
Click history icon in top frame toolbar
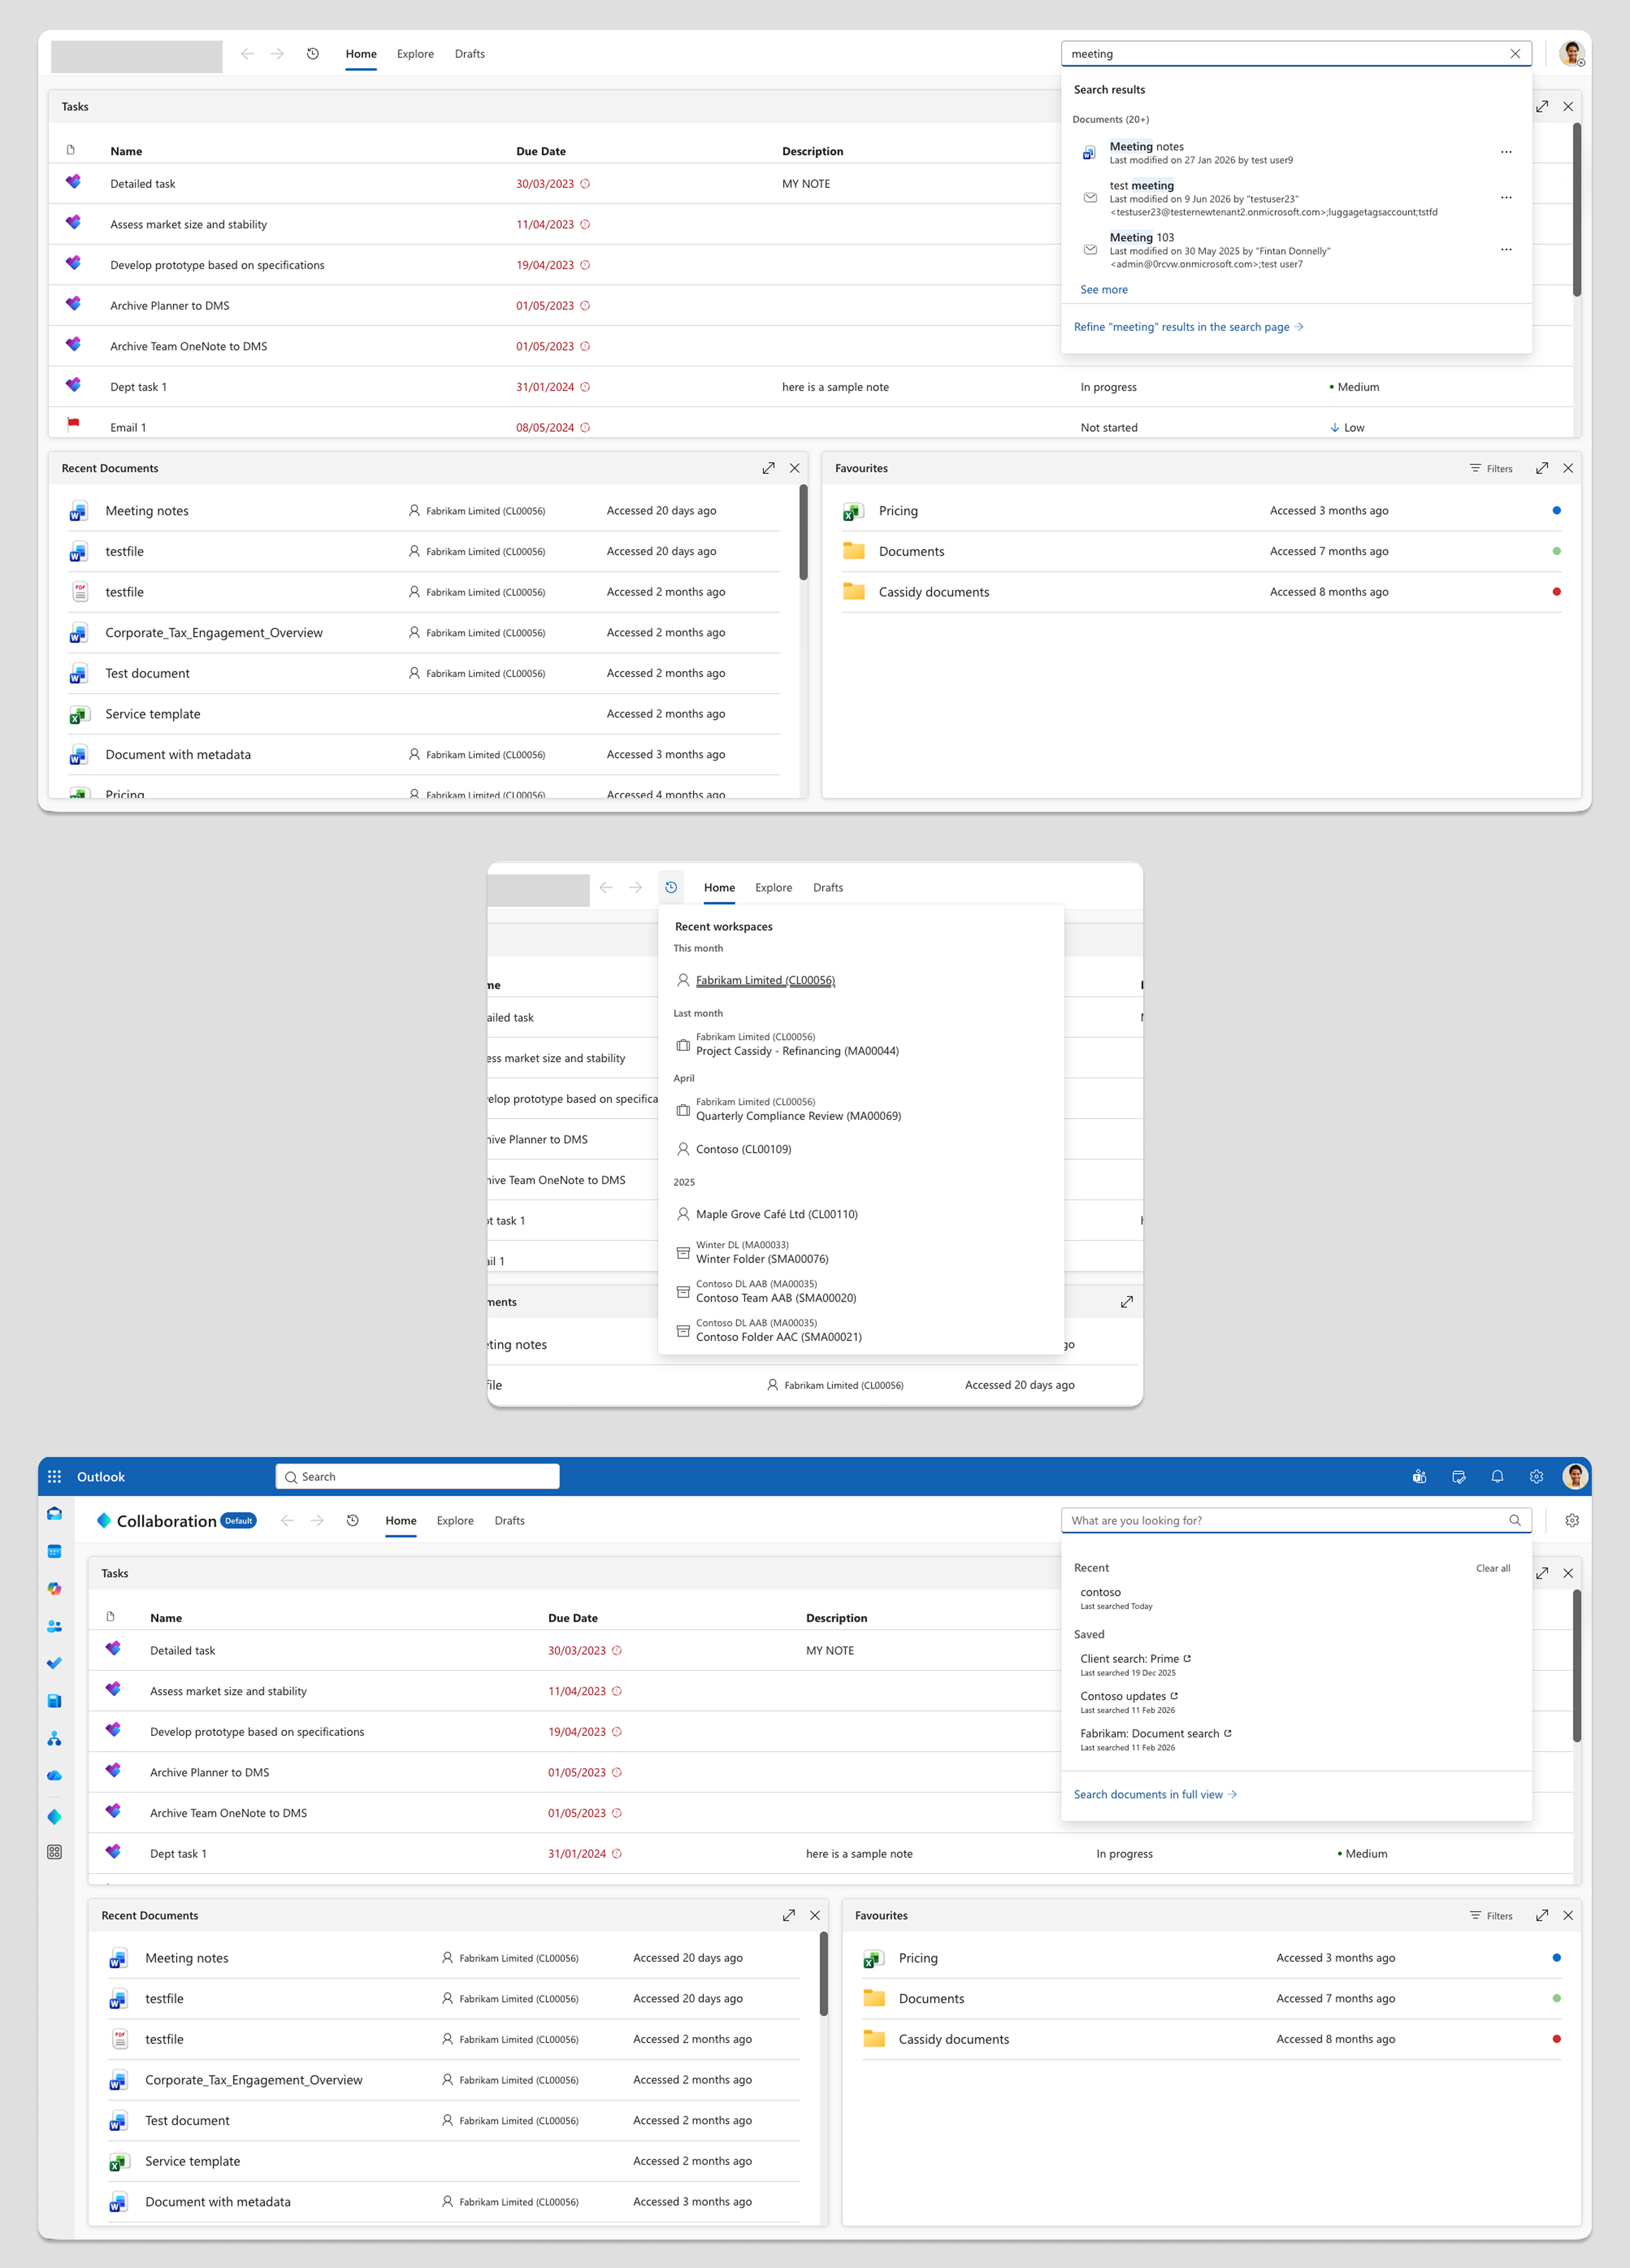tap(313, 54)
